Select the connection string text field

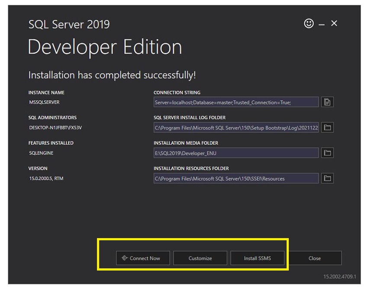point(236,102)
